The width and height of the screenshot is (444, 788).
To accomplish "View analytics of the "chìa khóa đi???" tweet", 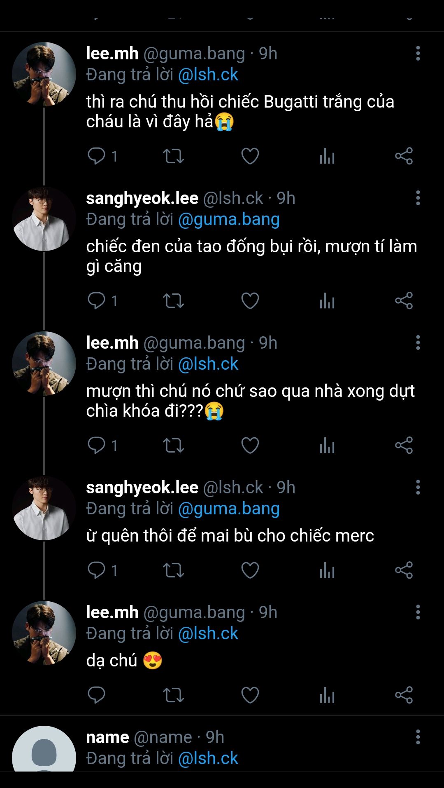I will (327, 446).
